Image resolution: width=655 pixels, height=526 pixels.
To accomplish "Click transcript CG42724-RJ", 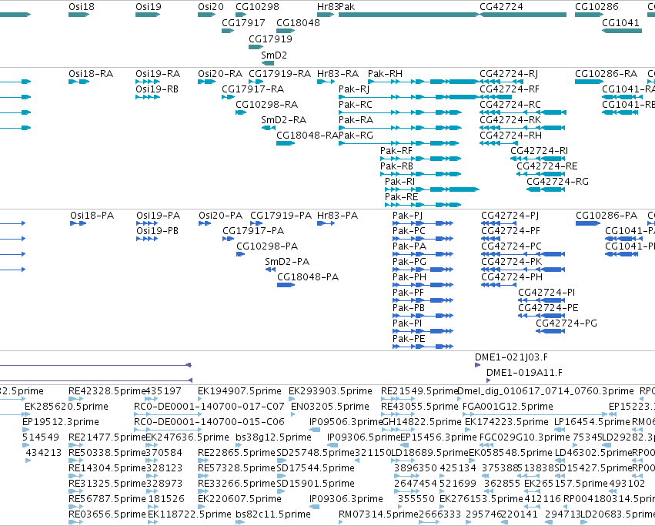I will (x=509, y=74).
